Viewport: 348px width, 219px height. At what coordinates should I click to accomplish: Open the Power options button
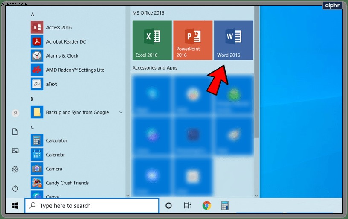[x=15, y=189]
